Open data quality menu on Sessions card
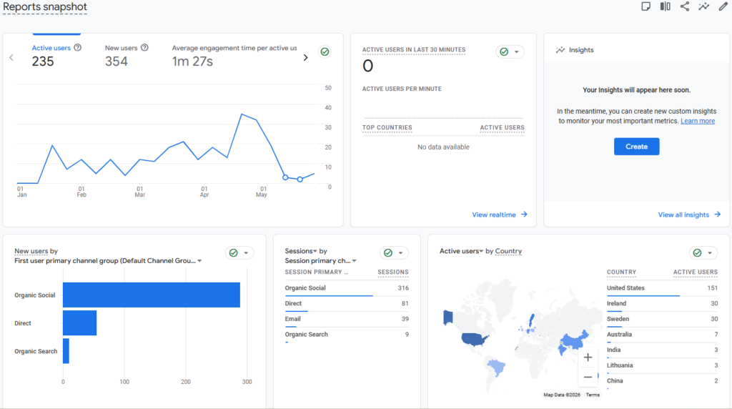The width and height of the screenshot is (732, 409). [394, 252]
